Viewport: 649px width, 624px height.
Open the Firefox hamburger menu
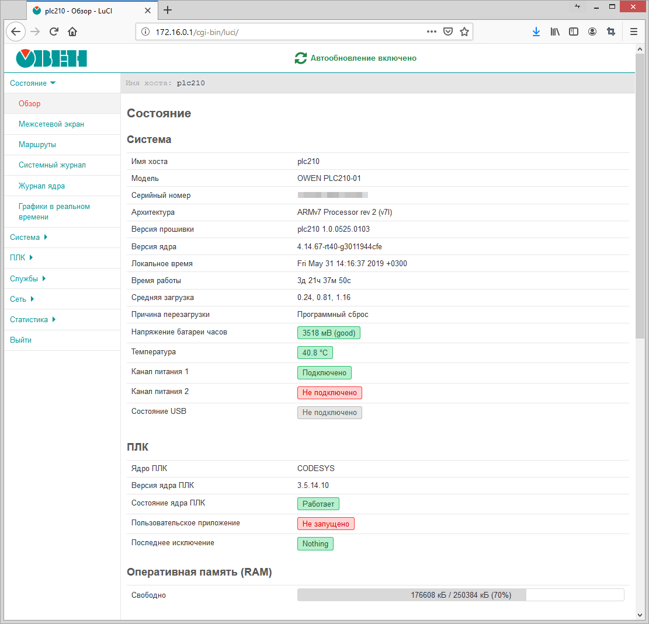pyautogui.click(x=634, y=32)
